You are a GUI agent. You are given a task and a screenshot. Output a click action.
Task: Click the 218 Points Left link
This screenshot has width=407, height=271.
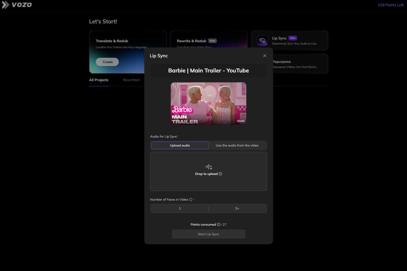[x=391, y=5]
